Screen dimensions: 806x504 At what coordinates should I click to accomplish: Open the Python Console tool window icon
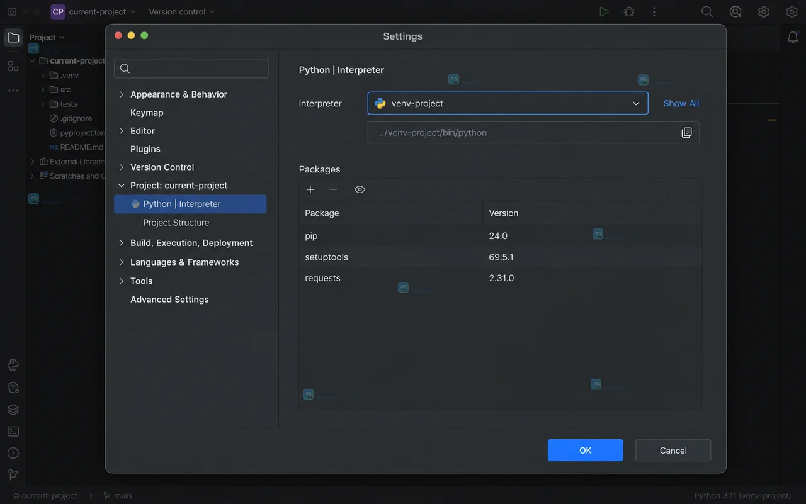coord(13,365)
